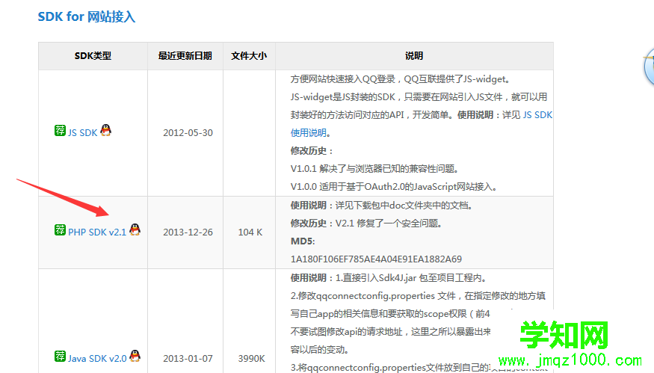Click the qqconnectconfig.properties instruction line 2
Screen dimensions: 654x373
[x=418, y=296]
